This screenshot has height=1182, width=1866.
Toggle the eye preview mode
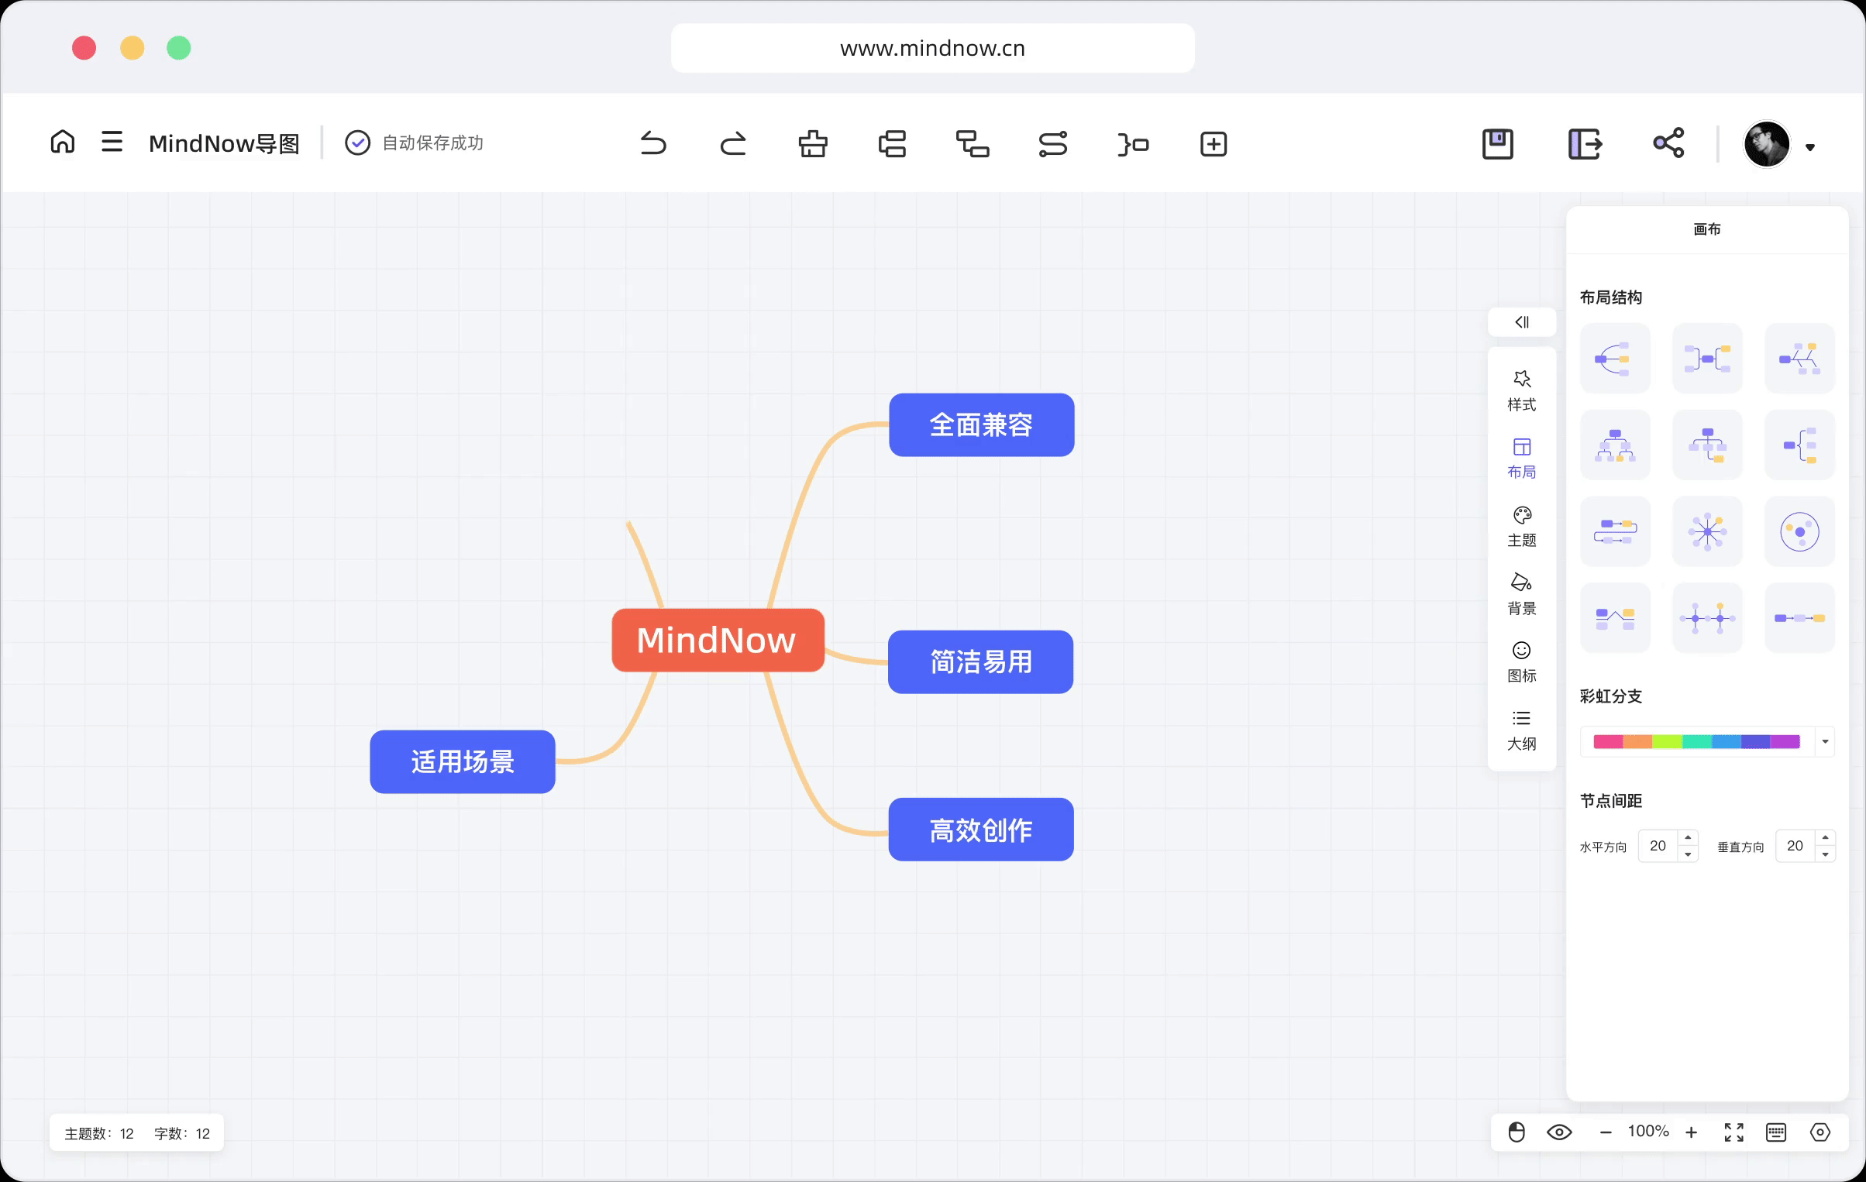[1559, 1132]
